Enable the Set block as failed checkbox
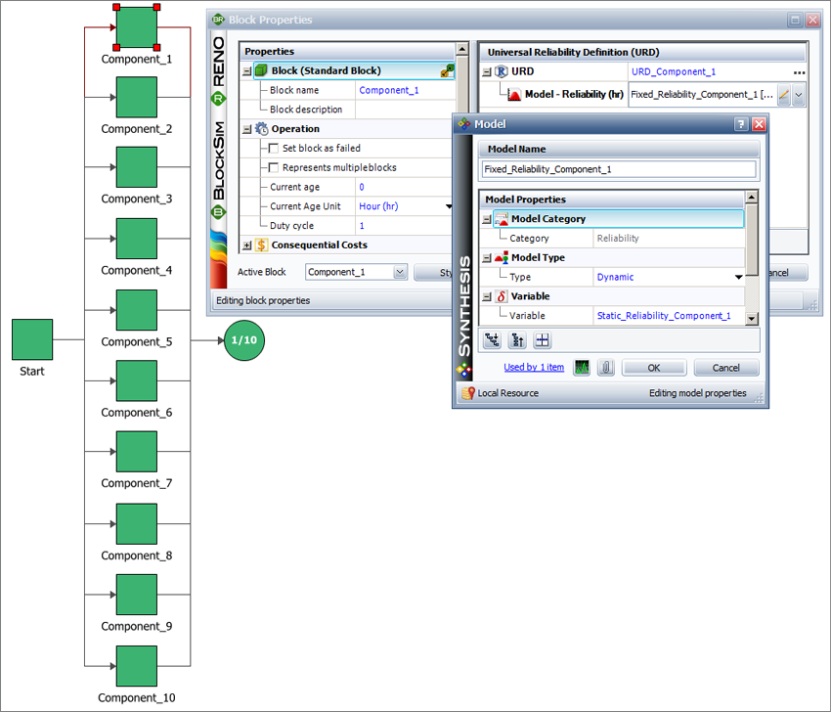The height and width of the screenshot is (712, 831). click(273, 147)
